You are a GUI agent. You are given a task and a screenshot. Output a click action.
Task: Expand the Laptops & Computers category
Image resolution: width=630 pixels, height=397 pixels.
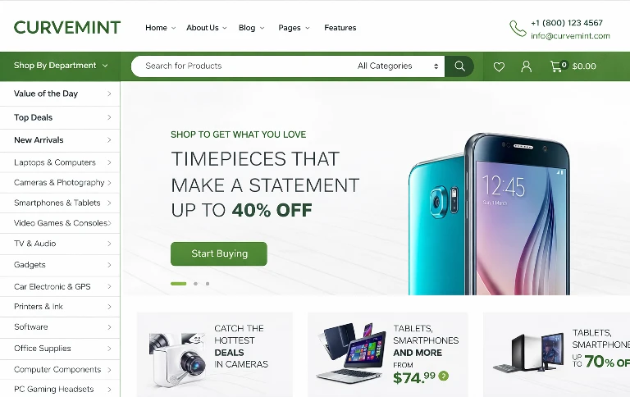tap(60, 162)
